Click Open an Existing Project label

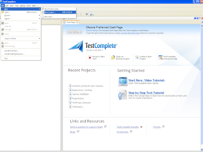click(x=123, y=58)
